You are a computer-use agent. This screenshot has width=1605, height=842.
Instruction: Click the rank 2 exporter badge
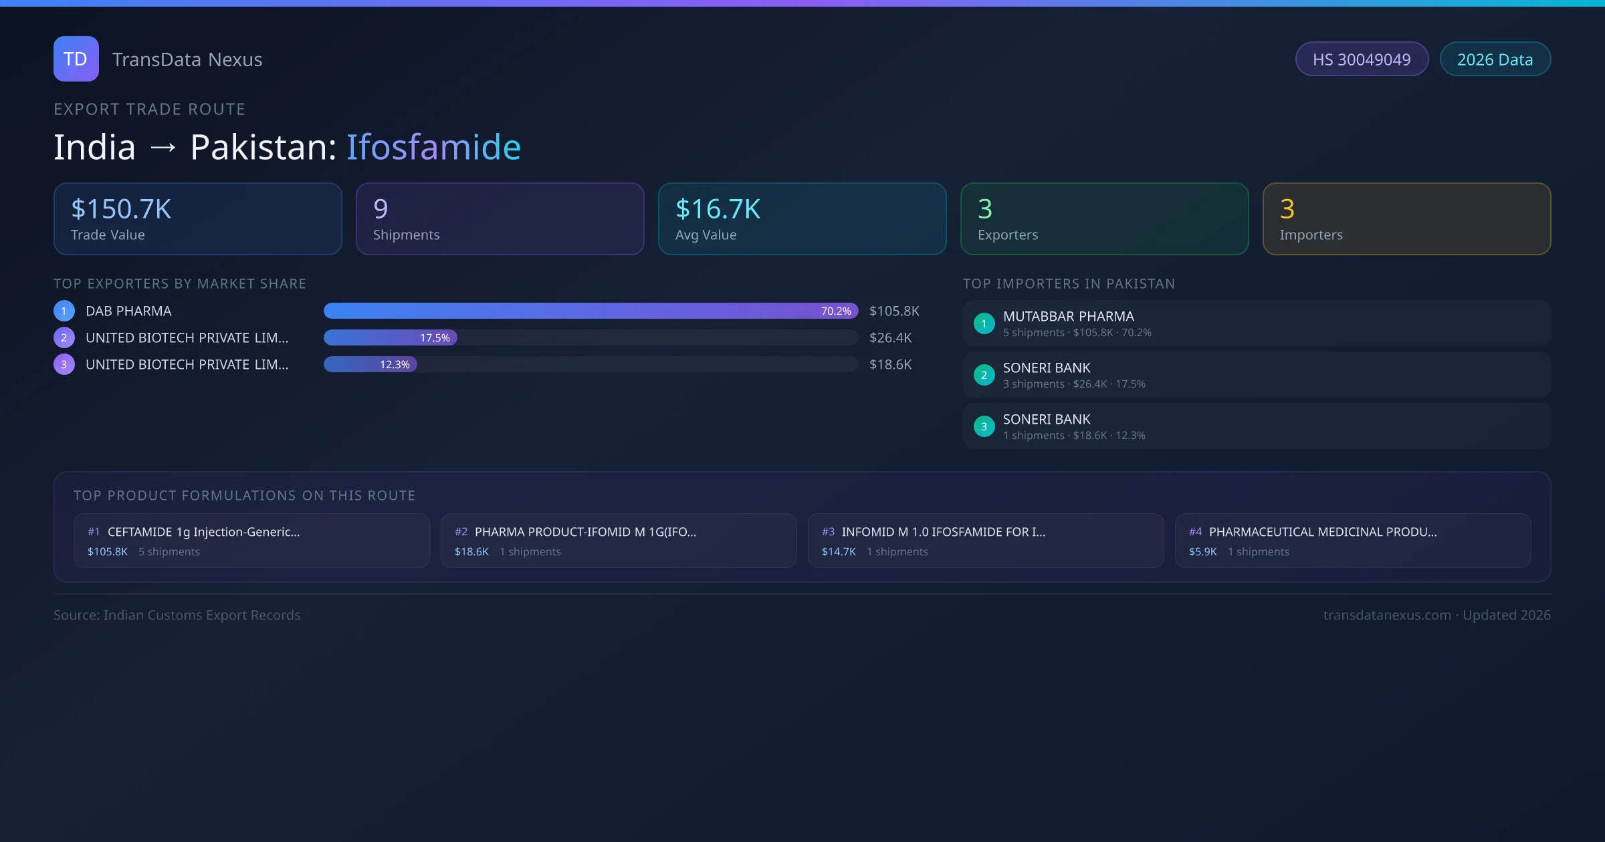coord(64,337)
